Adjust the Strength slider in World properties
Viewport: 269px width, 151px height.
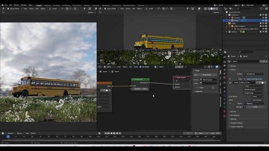coord(255,107)
